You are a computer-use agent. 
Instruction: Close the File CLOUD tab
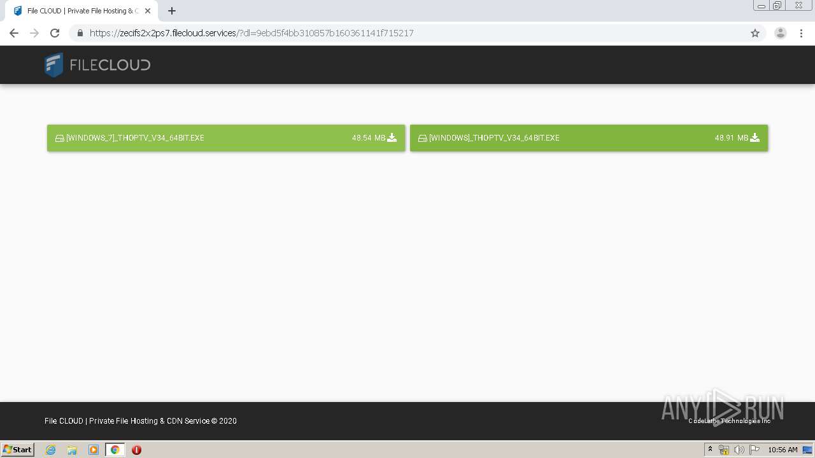[x=148, y=11]
